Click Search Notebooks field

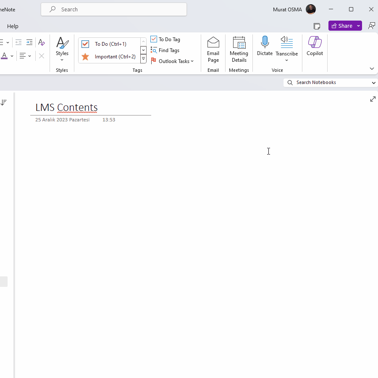pos(327,82)
